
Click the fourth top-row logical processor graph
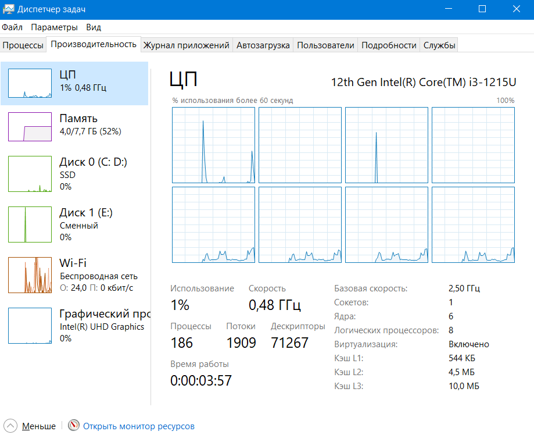coord(473,145)
